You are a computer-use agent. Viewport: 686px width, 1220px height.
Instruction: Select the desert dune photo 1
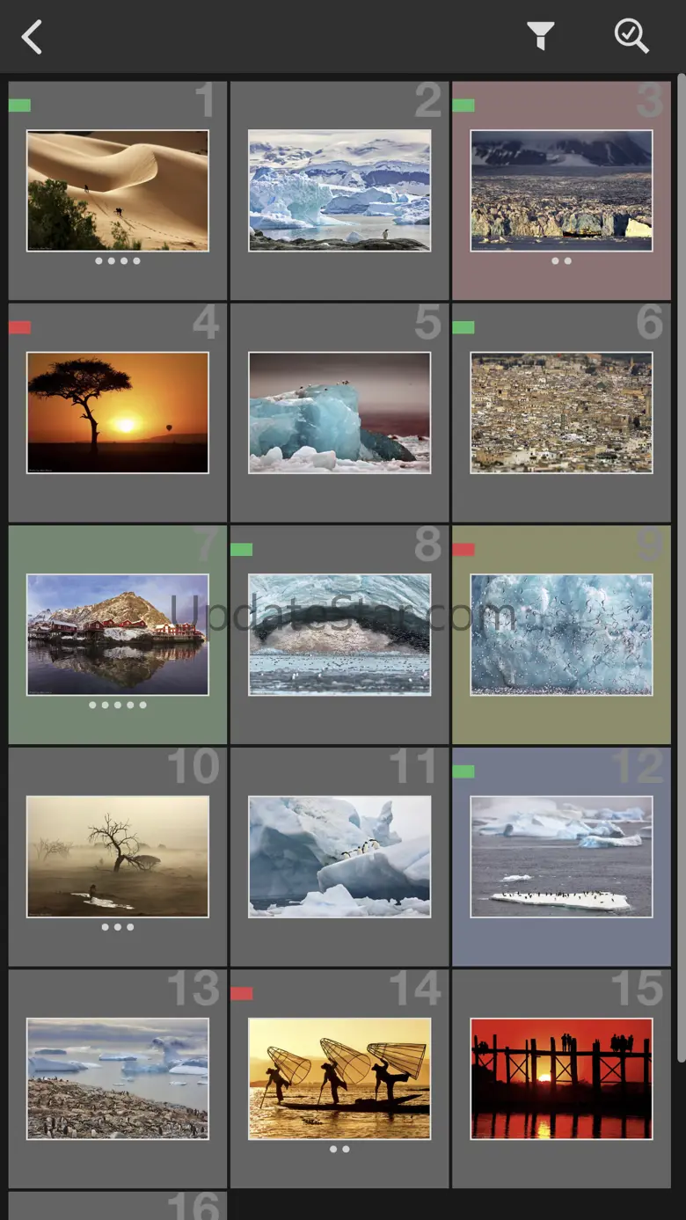click(x=117, y=191)
